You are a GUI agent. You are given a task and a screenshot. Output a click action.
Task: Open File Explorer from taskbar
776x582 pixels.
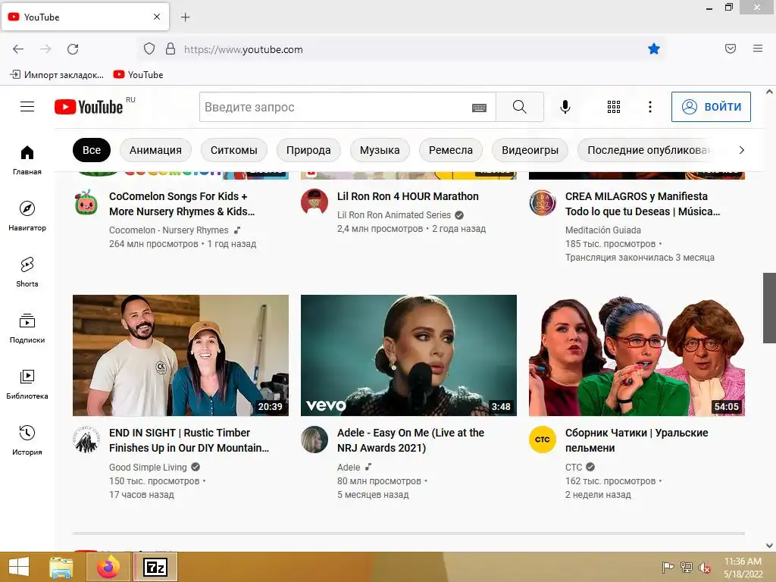click(x=61, y=567)
